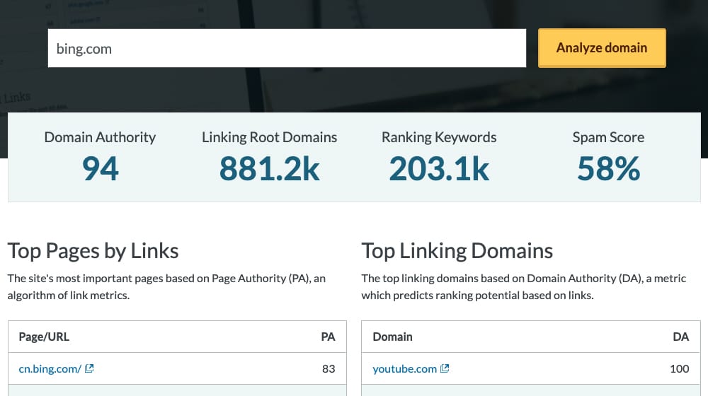Click the Top Linking Domains description paragraph
Image resolution: width=708 pixels, height=396 pixels.
(524, 287)
